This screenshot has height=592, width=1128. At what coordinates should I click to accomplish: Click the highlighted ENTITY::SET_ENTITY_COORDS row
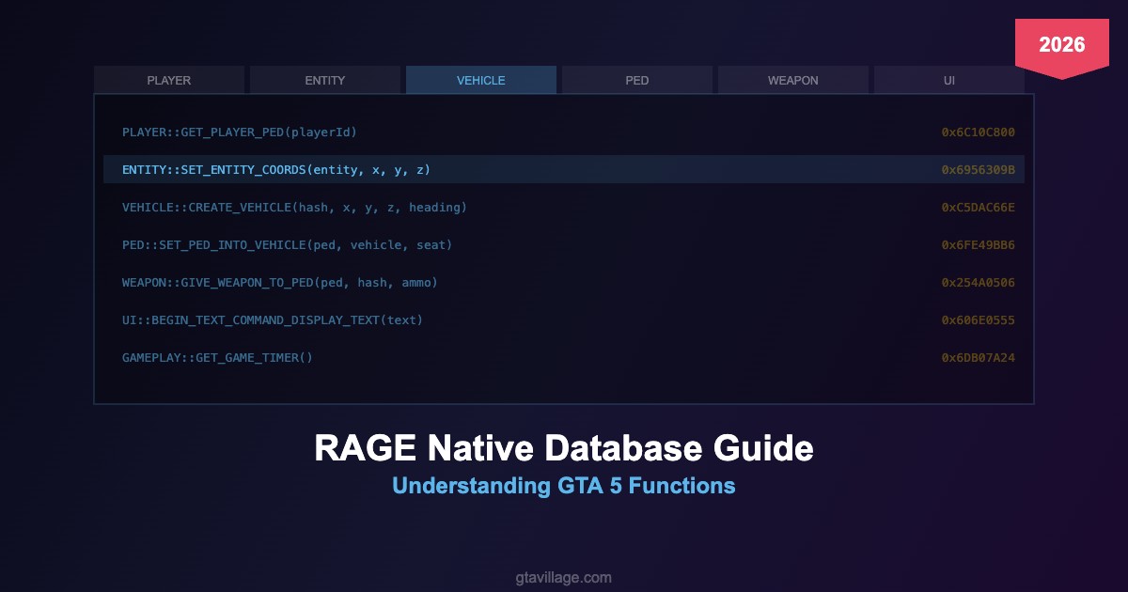(x=276, y=170)
